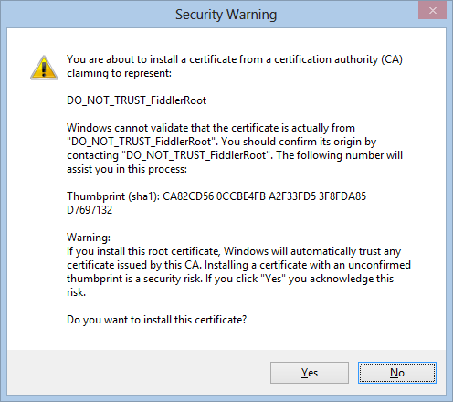Click Yes to install the certificate

click(310, 373)
